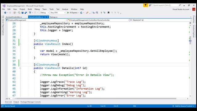The image size is (197, 111).
Task: Collapse the Index method outlining marker
Action: (x=20, y=44)
